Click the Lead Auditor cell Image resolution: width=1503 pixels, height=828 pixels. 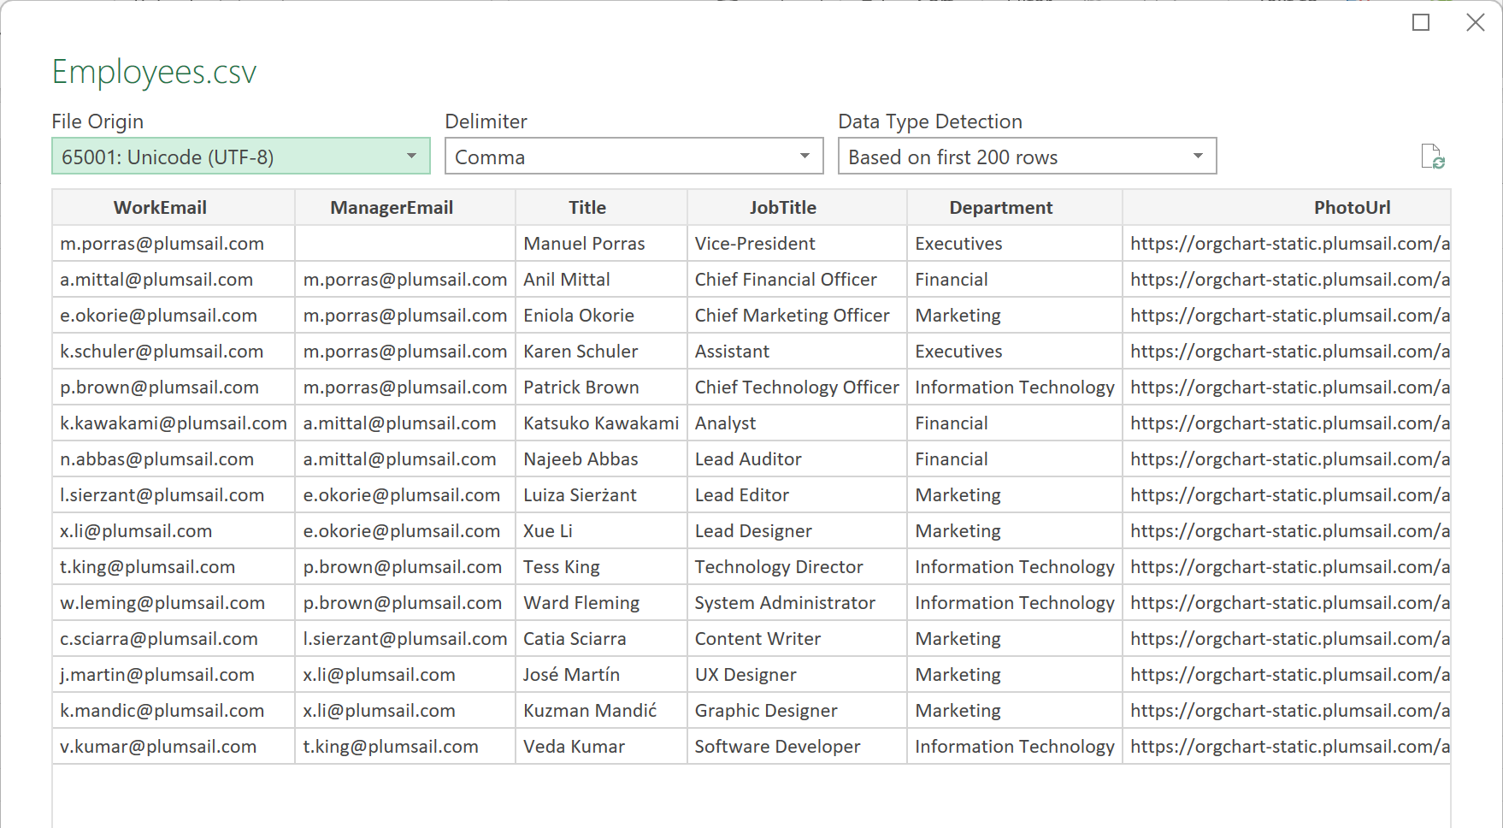coord(798,459)
